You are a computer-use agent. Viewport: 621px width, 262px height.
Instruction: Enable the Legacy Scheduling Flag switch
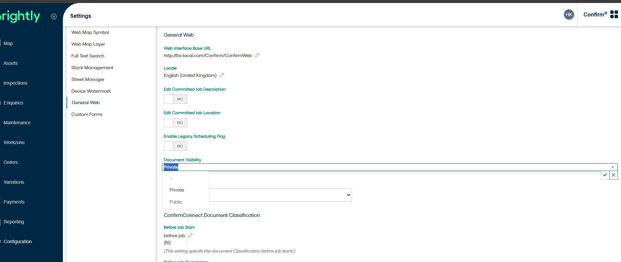[x=175, y=146]
